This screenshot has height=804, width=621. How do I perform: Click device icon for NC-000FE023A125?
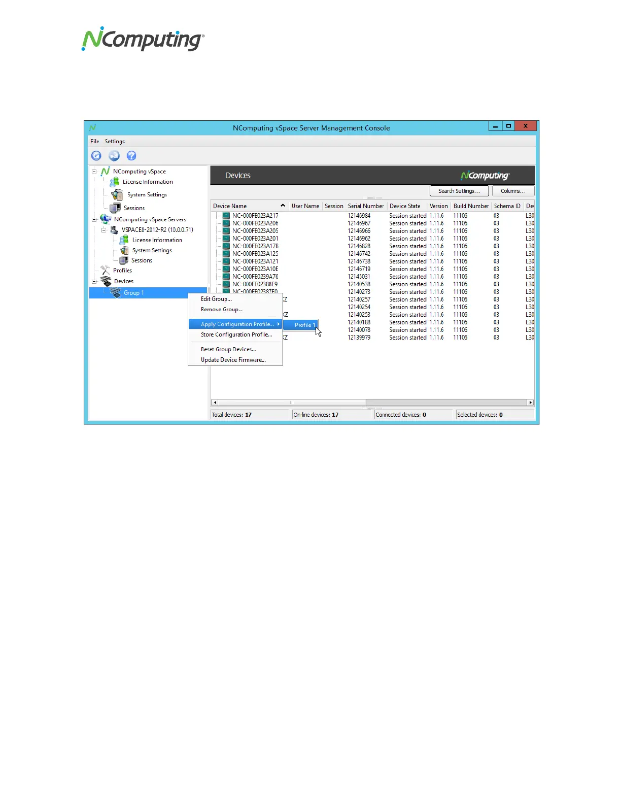(x=226, y=254)
